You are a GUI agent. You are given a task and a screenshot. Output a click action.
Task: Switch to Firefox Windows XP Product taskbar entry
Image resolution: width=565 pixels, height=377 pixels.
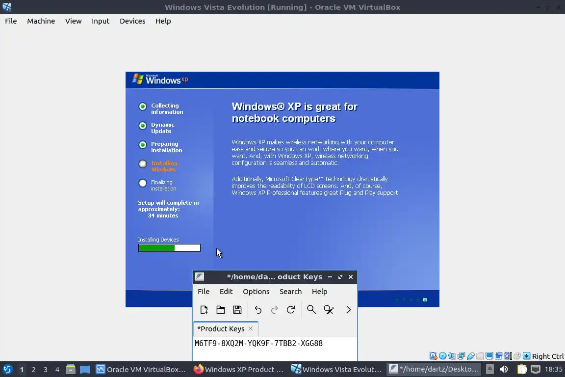(x=238, y=370)
